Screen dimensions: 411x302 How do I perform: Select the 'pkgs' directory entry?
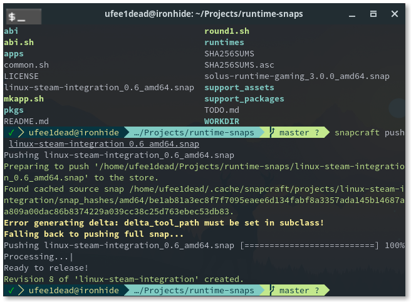14,110
